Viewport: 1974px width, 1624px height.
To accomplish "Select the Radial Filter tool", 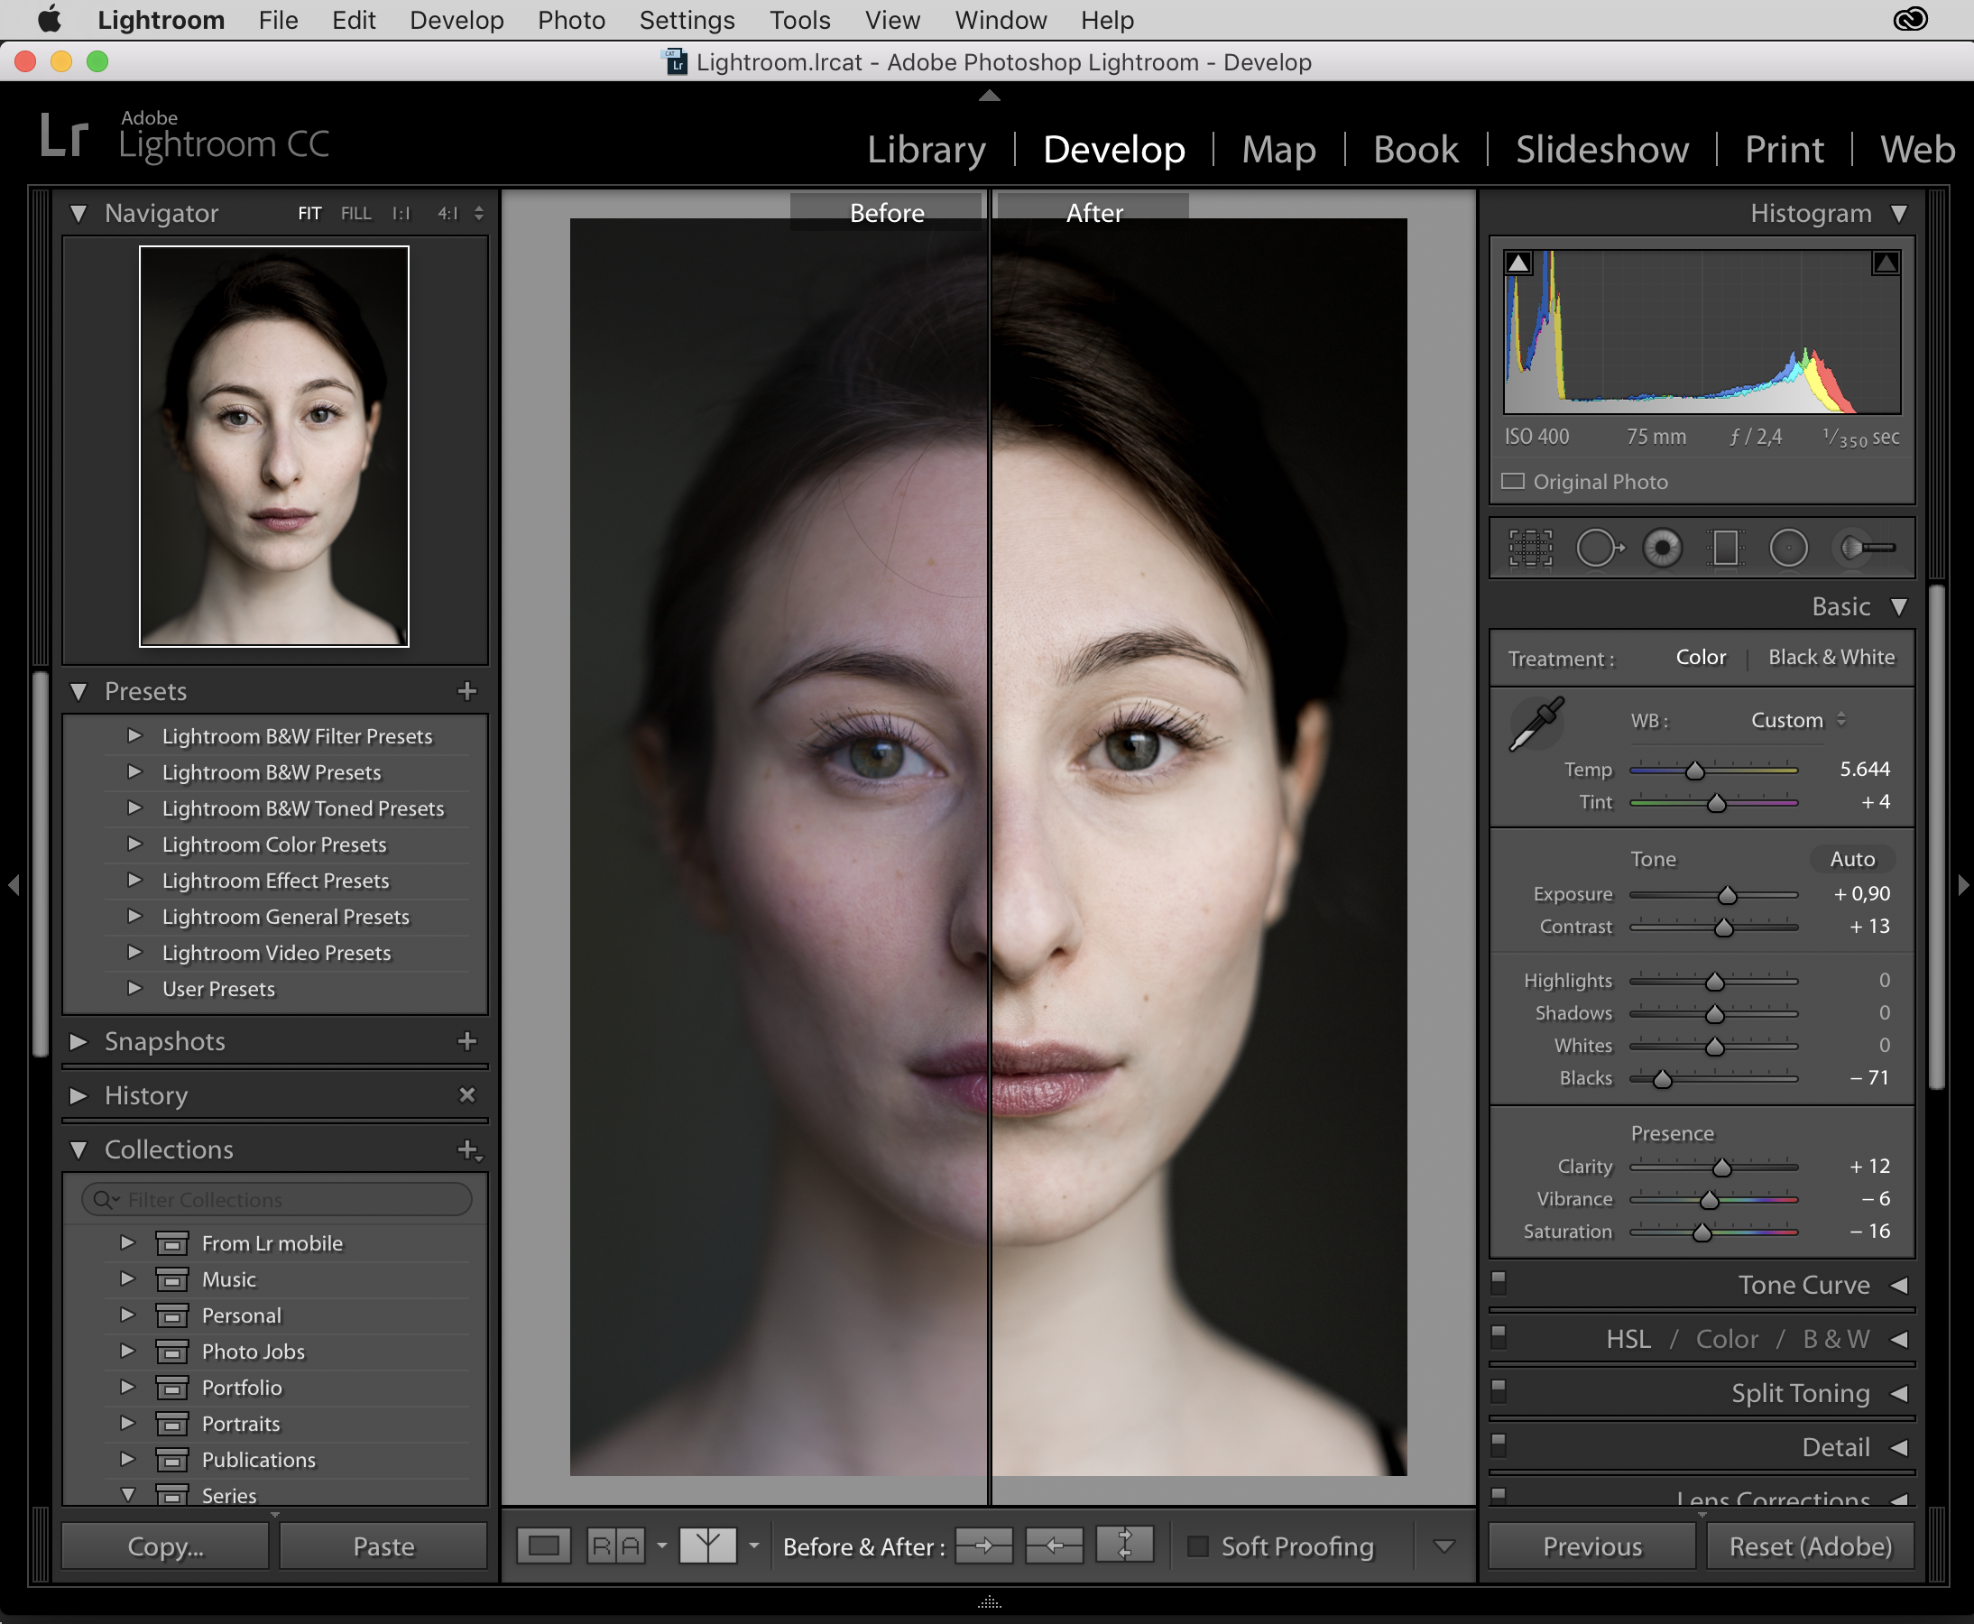I will click(x=1789, y=548).
